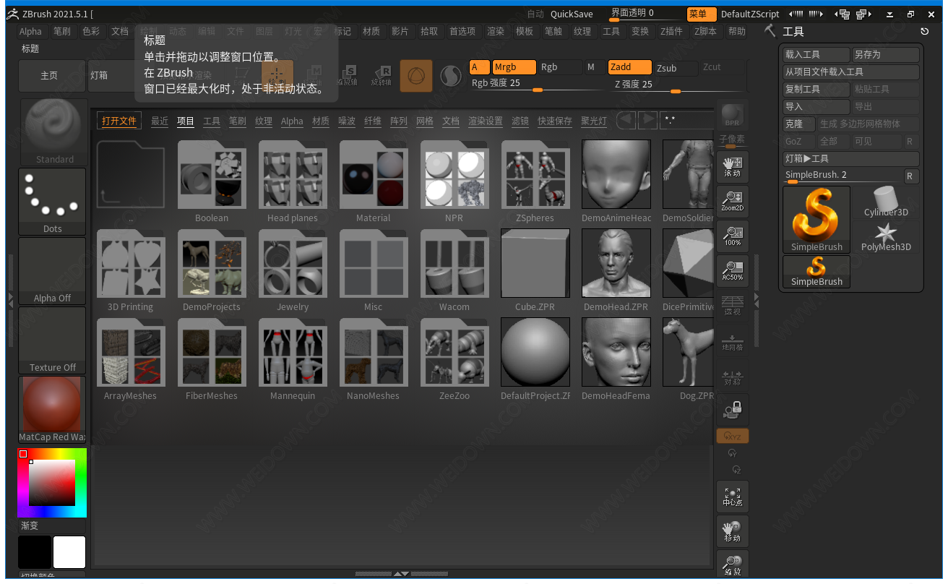948x584 pixels.
Task: Select the large SimpleBrush tool icon
Action: [x=816, y=220]
